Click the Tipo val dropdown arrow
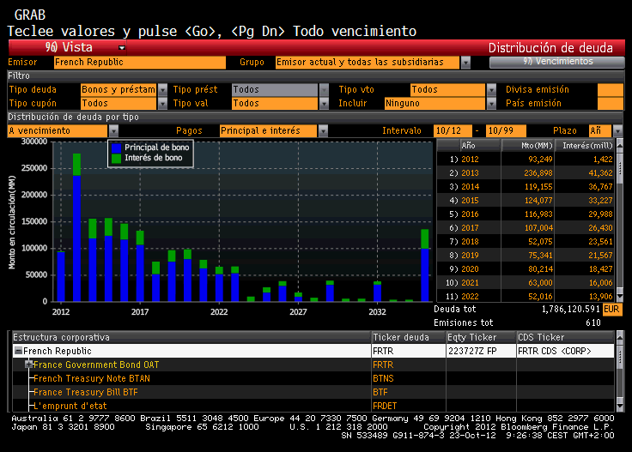The width and height of the screenshot is (632, 452). [x=324, y=103]
